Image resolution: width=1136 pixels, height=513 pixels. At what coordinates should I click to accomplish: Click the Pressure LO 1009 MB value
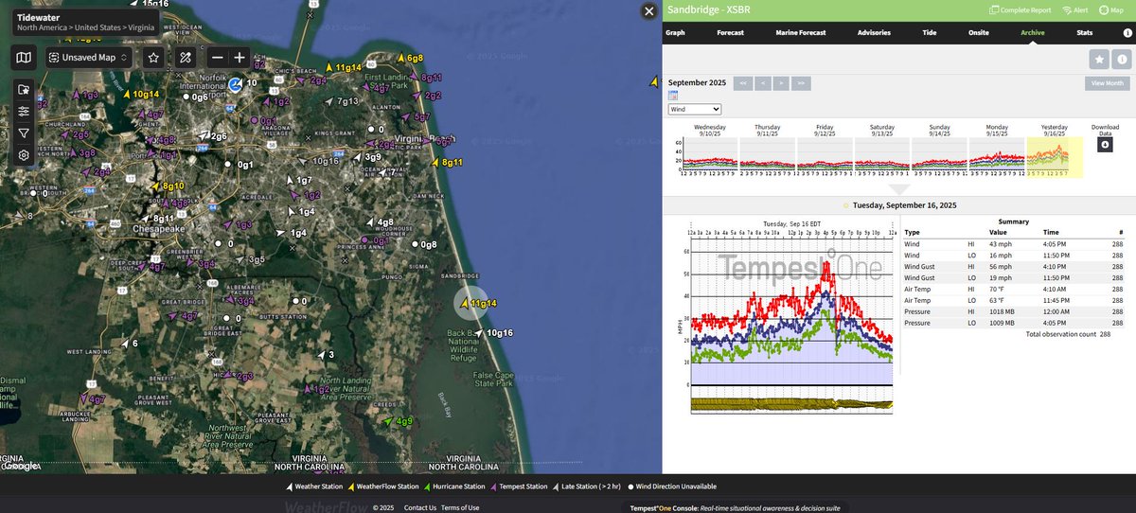[1003, 323]
